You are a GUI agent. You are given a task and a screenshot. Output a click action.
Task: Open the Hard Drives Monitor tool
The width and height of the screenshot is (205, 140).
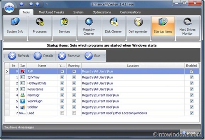pyautogui.click(x=187, y=28)
